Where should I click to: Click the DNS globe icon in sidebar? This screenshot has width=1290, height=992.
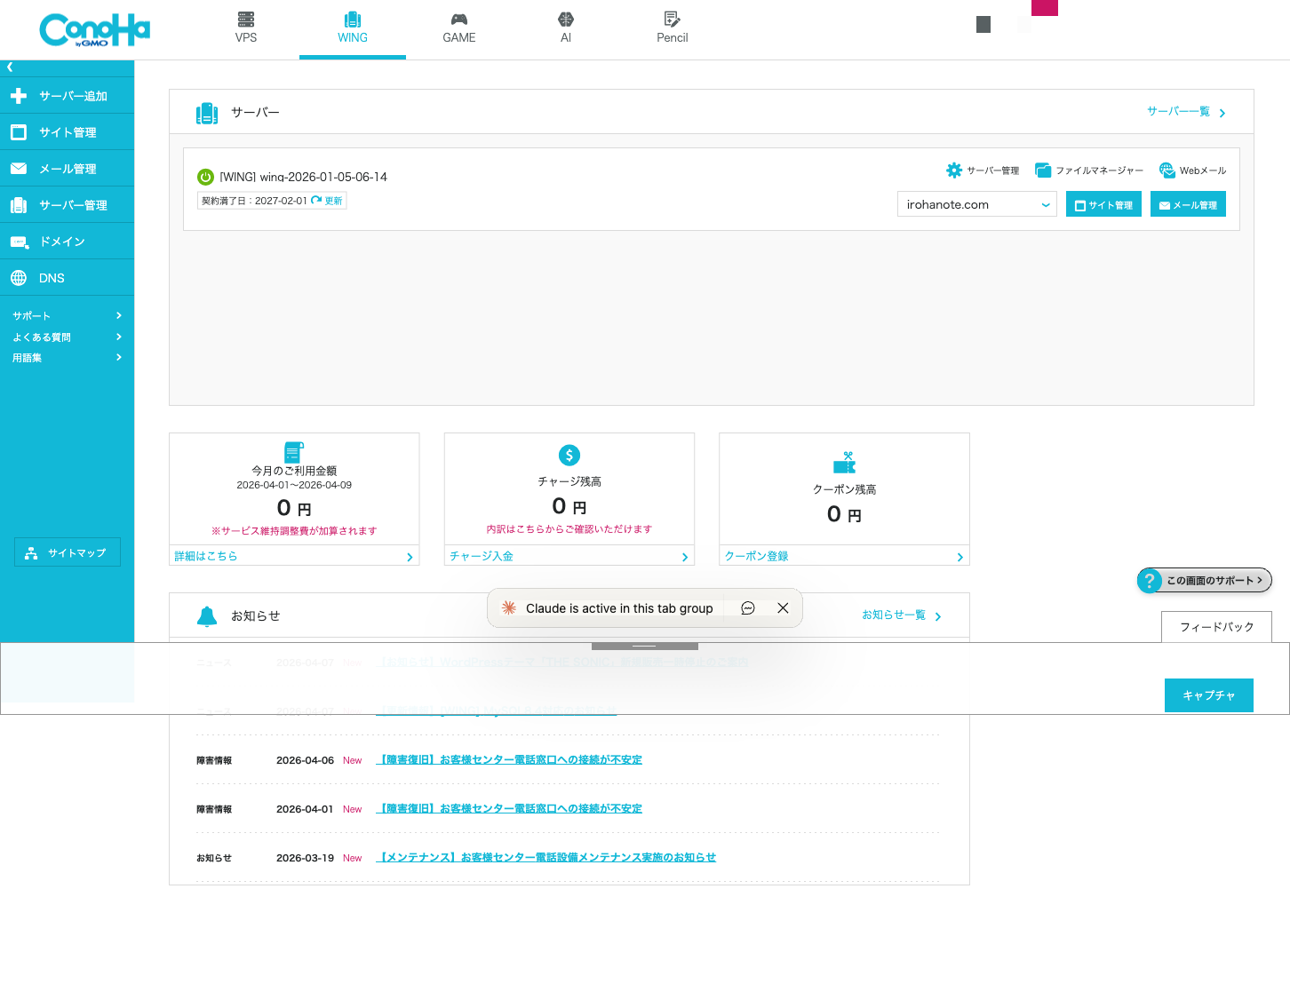[x=19, y=278]
